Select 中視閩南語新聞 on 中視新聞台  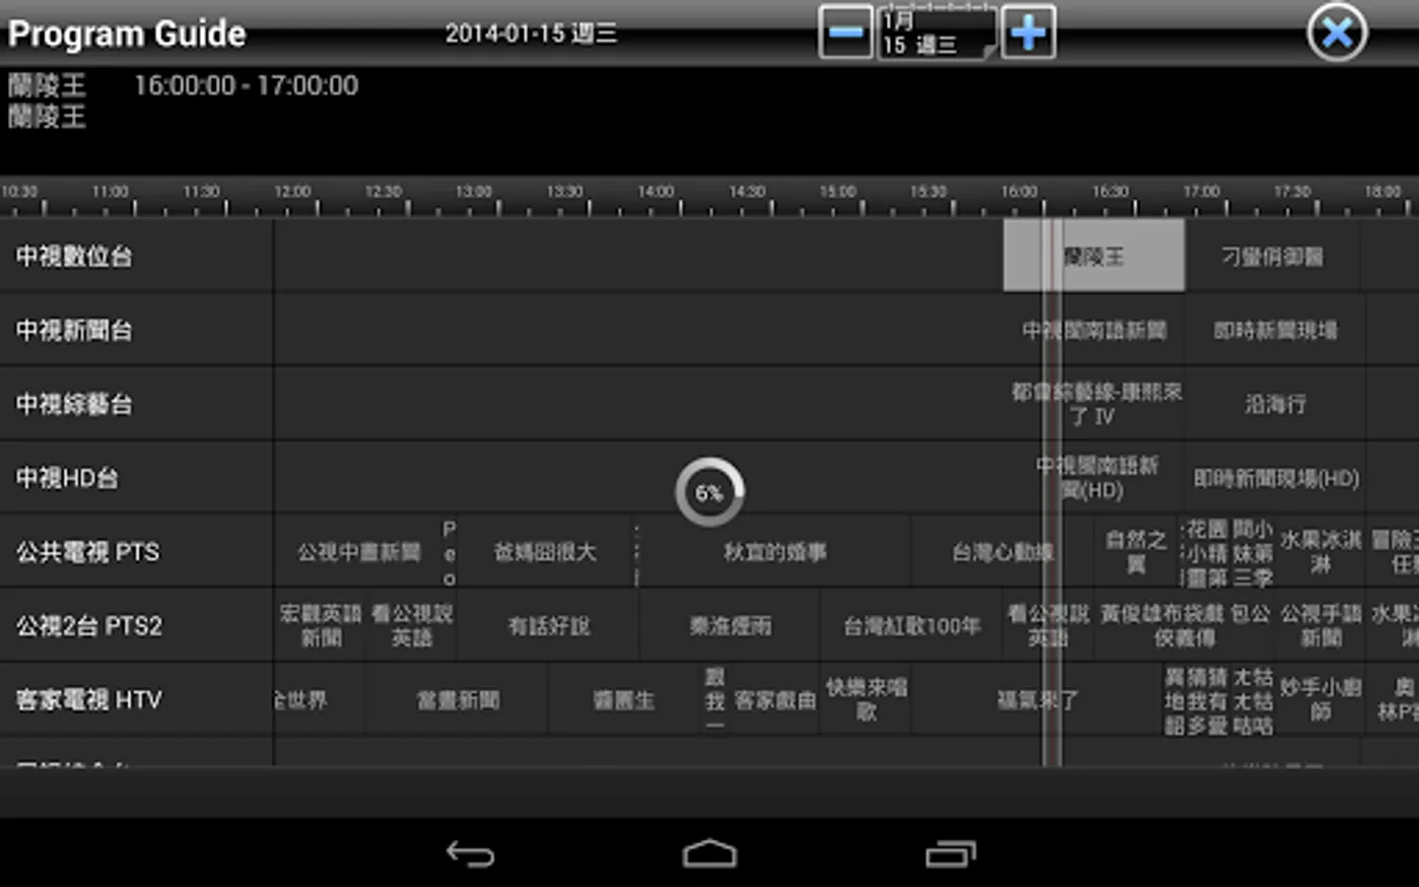[x=1094, y=330]
